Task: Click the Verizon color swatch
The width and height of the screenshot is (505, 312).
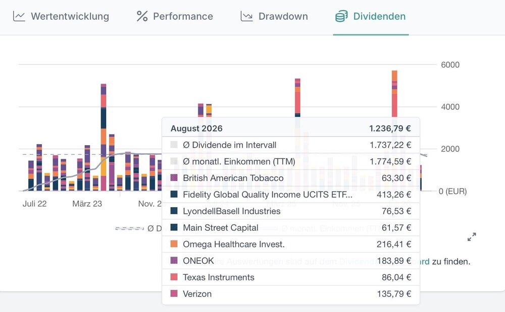Action: (x=174, y=293)
